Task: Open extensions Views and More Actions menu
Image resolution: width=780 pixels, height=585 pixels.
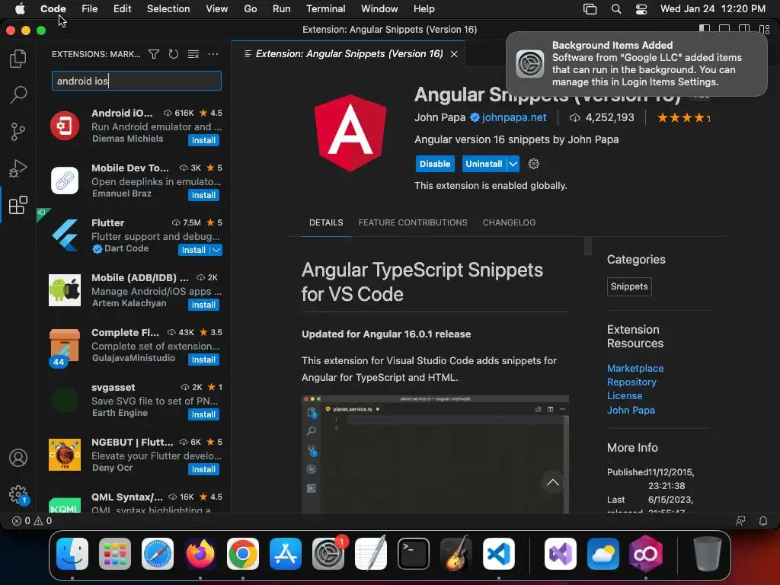Action: [213, 54]
